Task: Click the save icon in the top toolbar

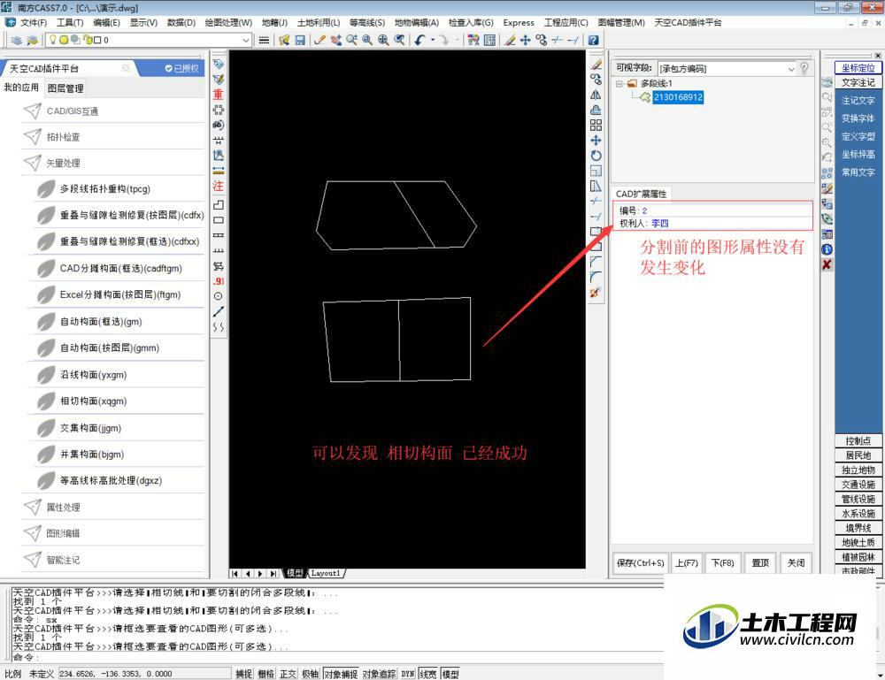Action: pos(300,40)
